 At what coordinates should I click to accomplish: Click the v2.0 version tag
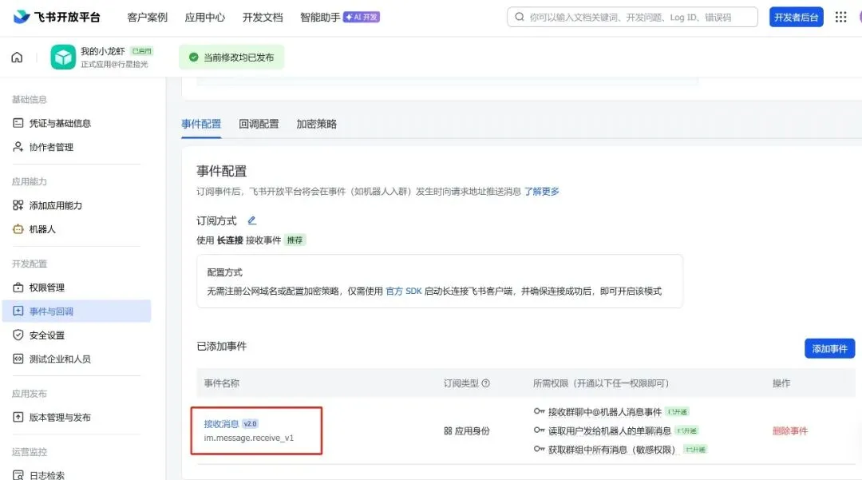(250, 424)
